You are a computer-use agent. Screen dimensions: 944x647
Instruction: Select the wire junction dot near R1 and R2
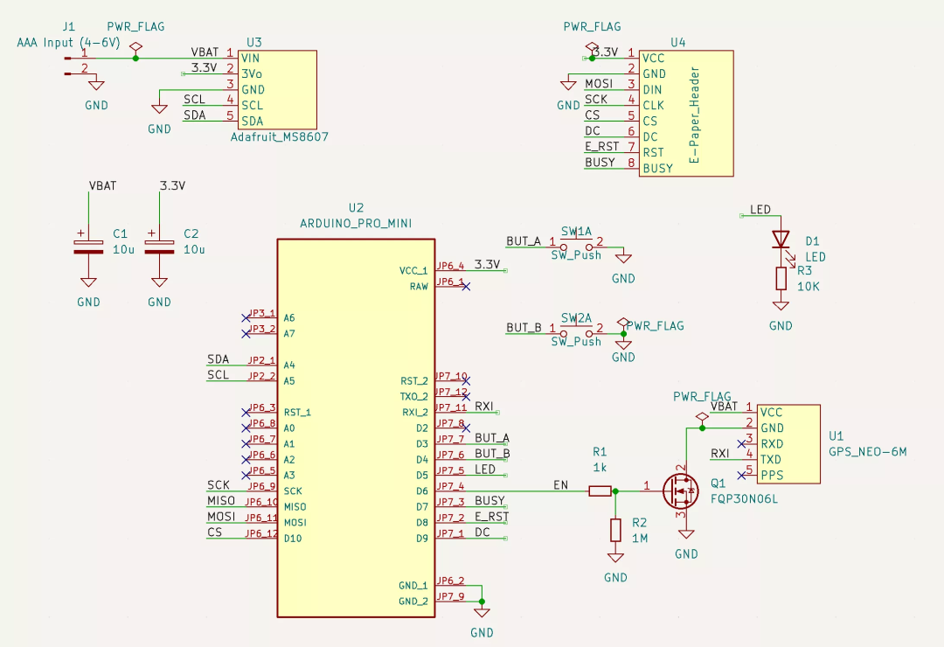click(615, 491)
